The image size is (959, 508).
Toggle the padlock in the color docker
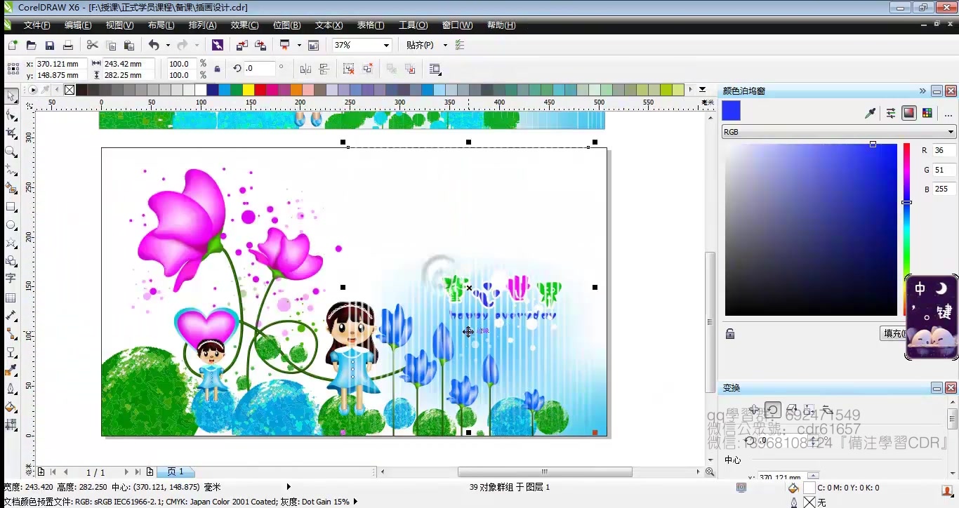tap(730, 334)
